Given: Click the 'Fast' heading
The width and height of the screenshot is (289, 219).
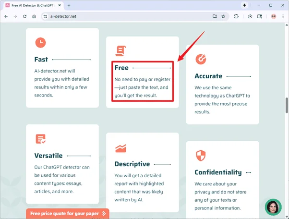Looking at the screenshot, I should coord(41,60).
